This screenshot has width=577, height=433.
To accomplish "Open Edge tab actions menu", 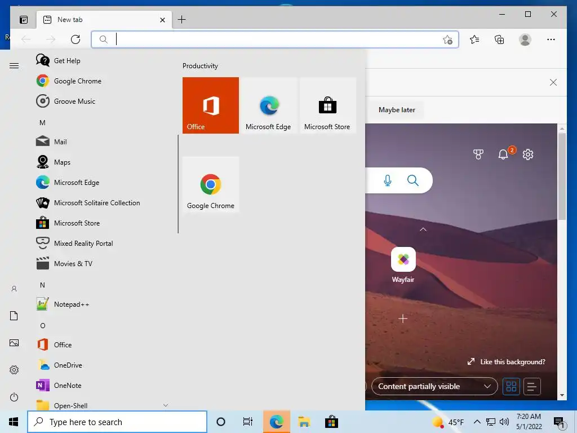I will click(24, 20).
